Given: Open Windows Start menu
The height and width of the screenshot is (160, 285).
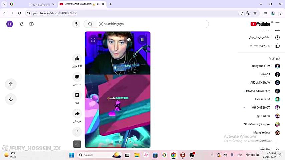Looking at the screenshot, I should (72, 155).
